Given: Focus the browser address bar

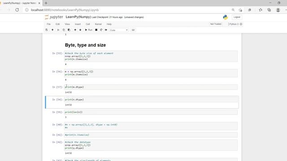Looking at the screenshot, I should (128, 10).
